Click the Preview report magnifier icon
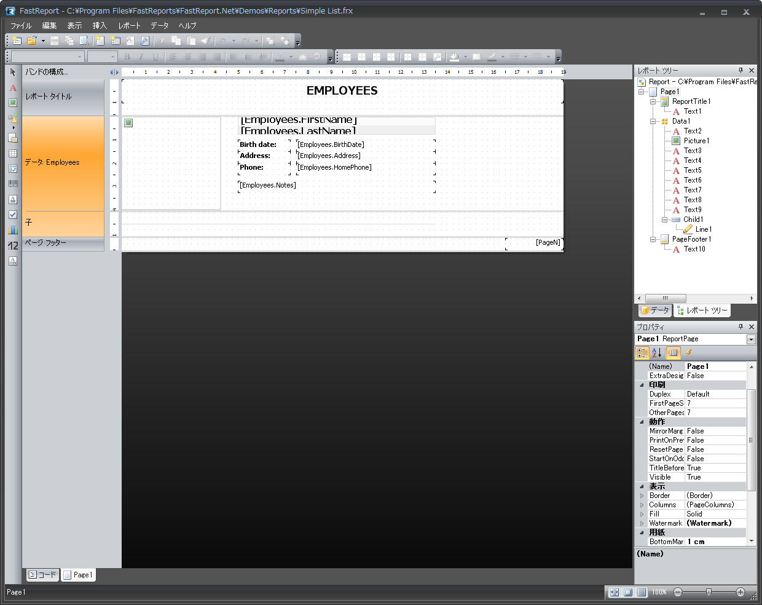The height and width of the screenshot is (605, 762). coord(84,41)
